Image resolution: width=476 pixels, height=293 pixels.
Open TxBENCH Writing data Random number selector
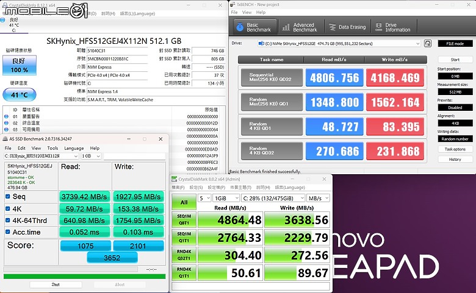coord(455,139)
